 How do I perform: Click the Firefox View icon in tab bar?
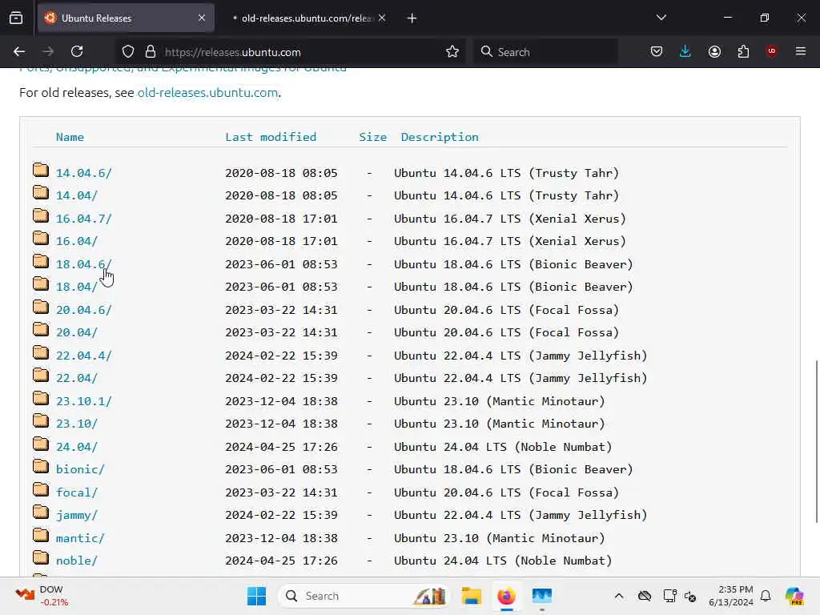(x=16, y=18)
